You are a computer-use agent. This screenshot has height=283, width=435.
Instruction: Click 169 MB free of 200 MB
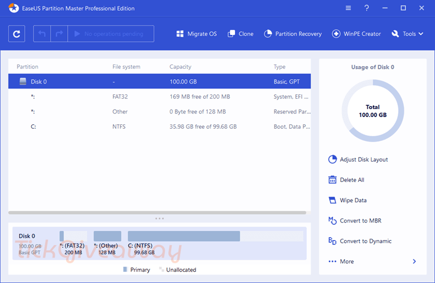[200, 97]
